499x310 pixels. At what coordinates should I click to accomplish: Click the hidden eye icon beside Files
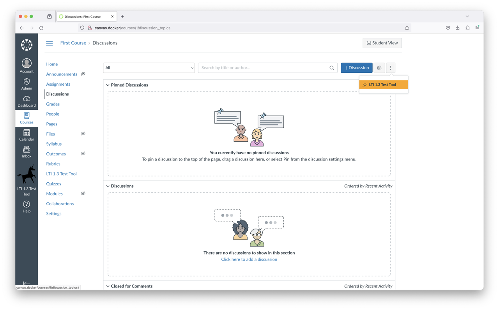click(x=83, y=134)
